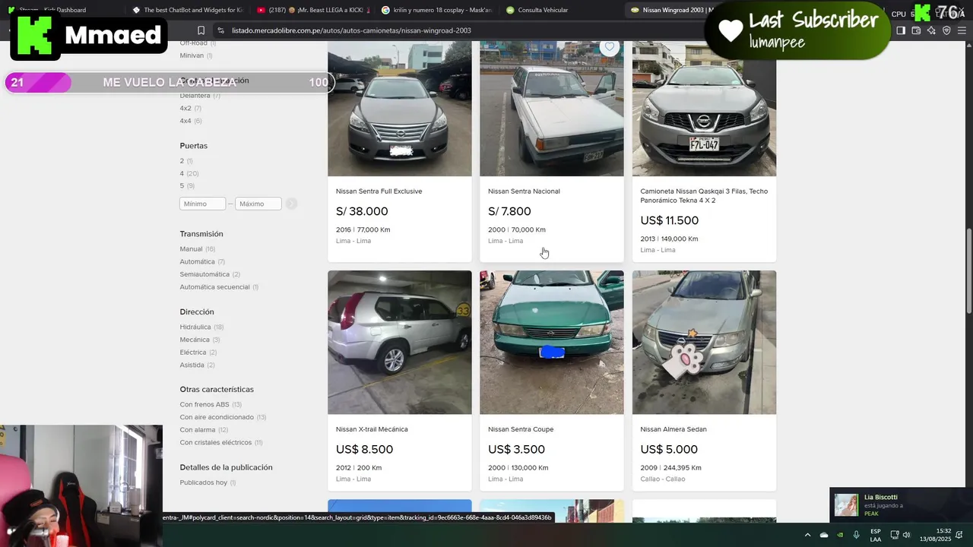The width and height of the screenshot is (973, 547).
Task: Click the page vertical scrollbar thumb
Action: [968, 270]
